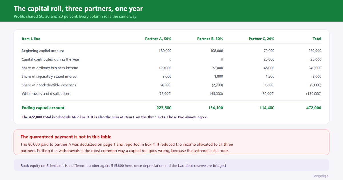Select Partner C ending capital 114,400
Viewport: 343px width, 180px height.
click(x=267, y=108)
